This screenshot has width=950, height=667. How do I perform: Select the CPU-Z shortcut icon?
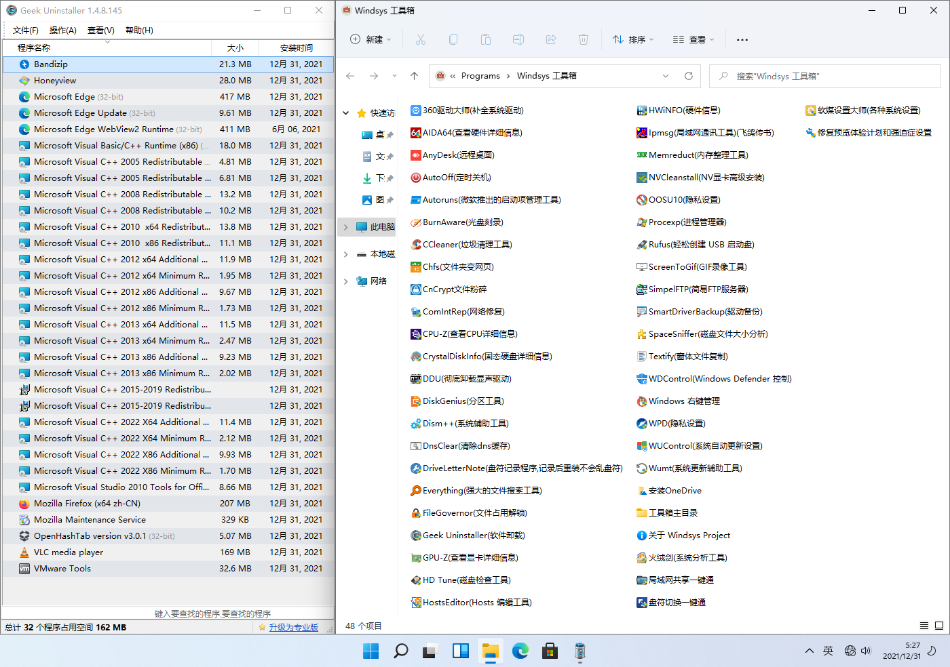[x=416, y=334]
